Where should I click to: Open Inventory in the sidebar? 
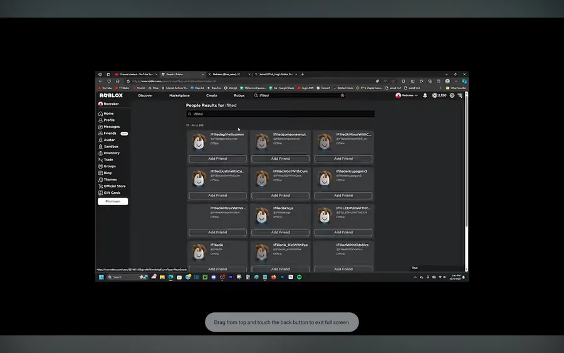tap(109, 153)
